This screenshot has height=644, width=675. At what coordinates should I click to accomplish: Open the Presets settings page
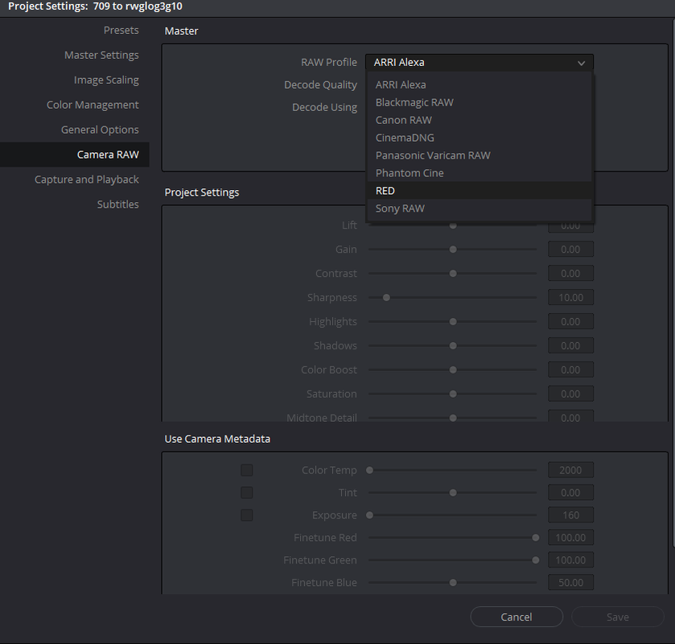coord(121,30)
